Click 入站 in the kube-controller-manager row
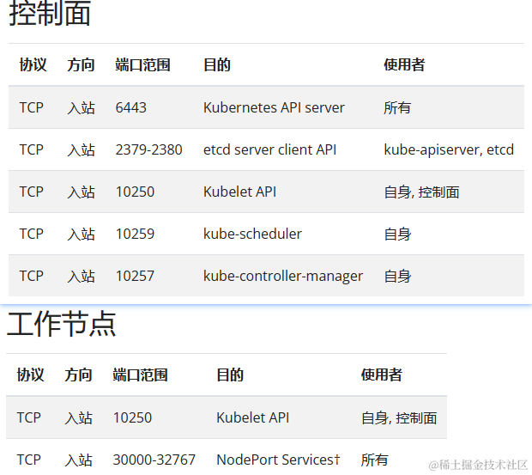The image size is (532, 475). tap(81, 276)
